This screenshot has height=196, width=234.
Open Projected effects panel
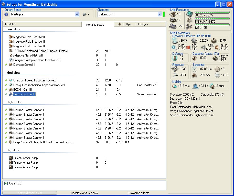139,193
